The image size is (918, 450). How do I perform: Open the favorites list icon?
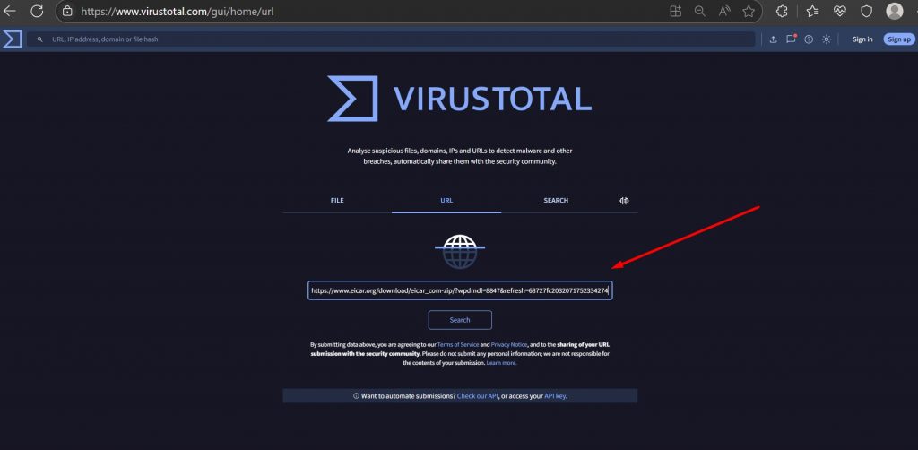point(812,11)
